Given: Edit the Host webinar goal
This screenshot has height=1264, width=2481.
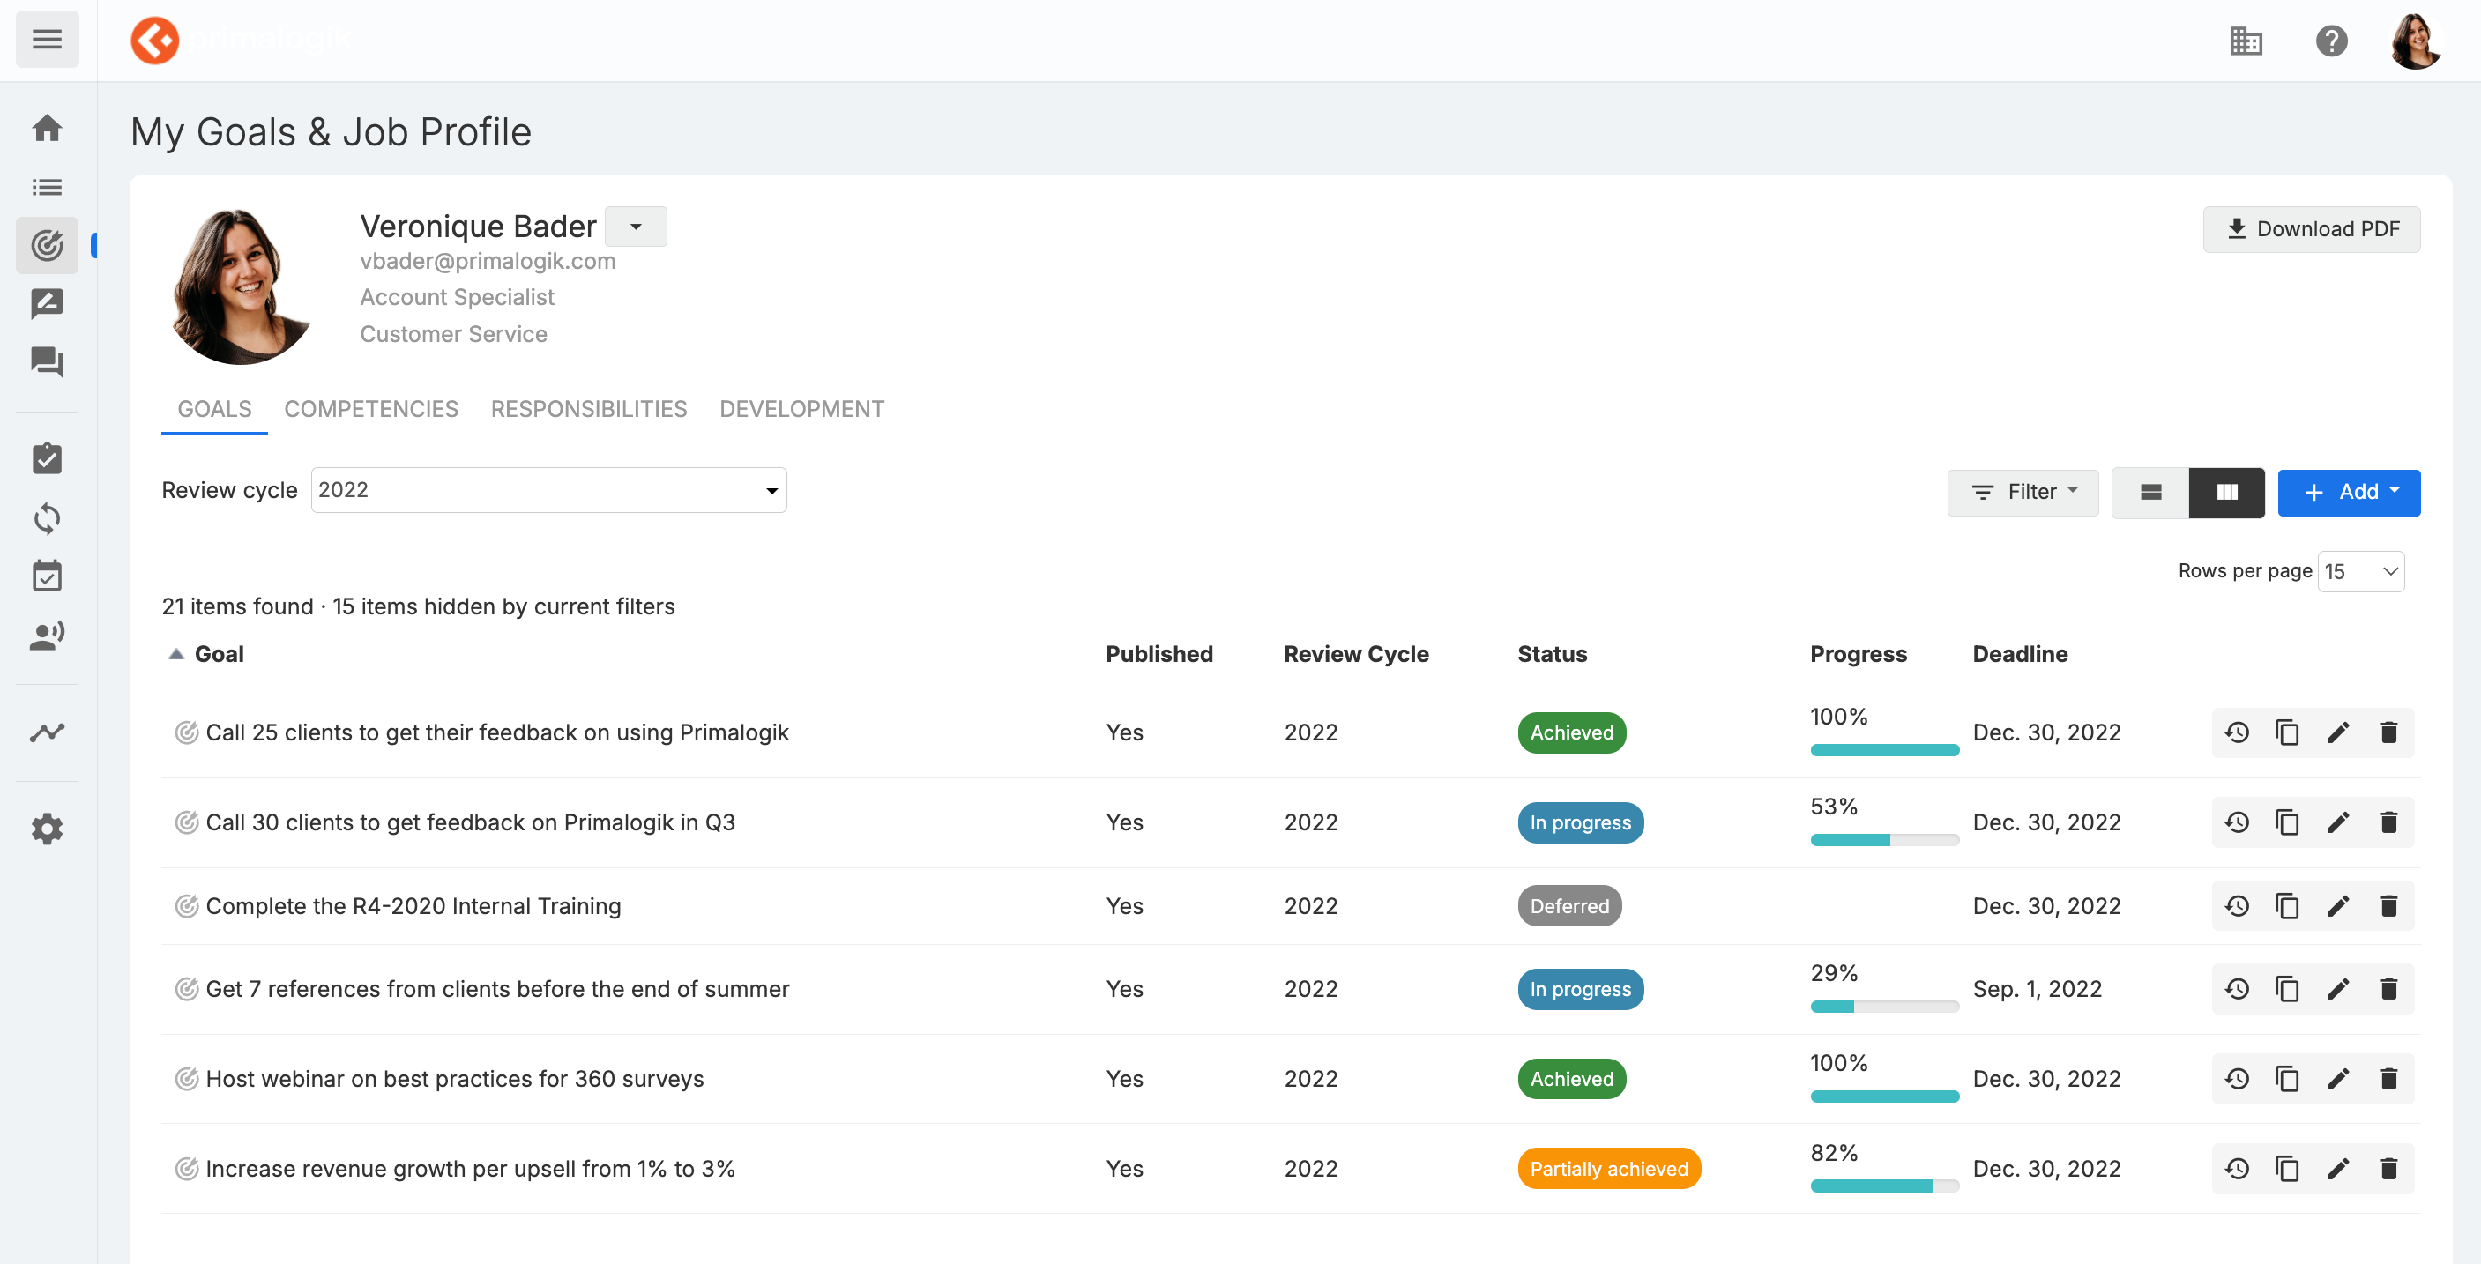Looking at the screenshot, I should click(x=2337, y=1079).
